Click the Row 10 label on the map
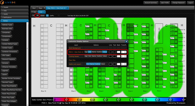The height and width of the screenshot is (106, 195). coord(43,91)
